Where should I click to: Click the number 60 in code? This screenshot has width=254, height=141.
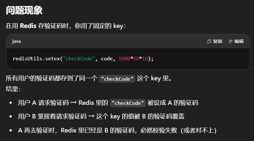point(136,59)
